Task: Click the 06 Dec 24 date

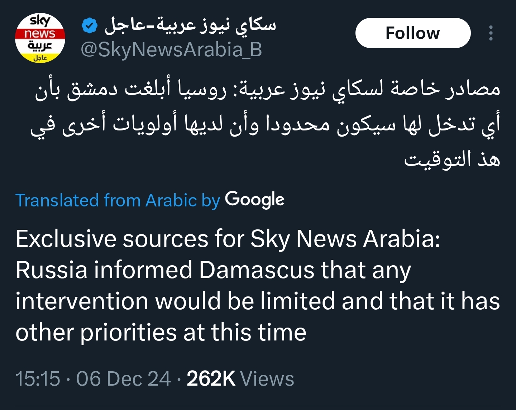Action: point(123,379)
